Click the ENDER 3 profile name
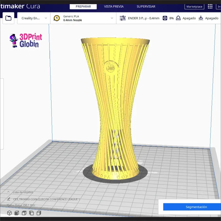This screenshot has width=221, height=221. pyautogui.click(x=143, y=18)
